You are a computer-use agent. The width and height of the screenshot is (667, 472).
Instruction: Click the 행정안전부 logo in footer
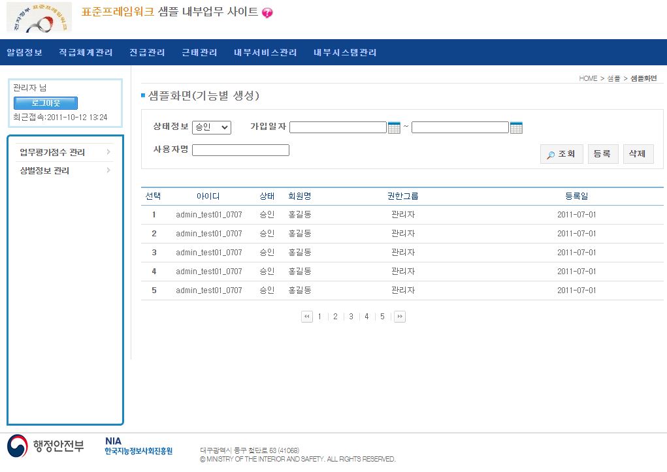click(46, 447)
